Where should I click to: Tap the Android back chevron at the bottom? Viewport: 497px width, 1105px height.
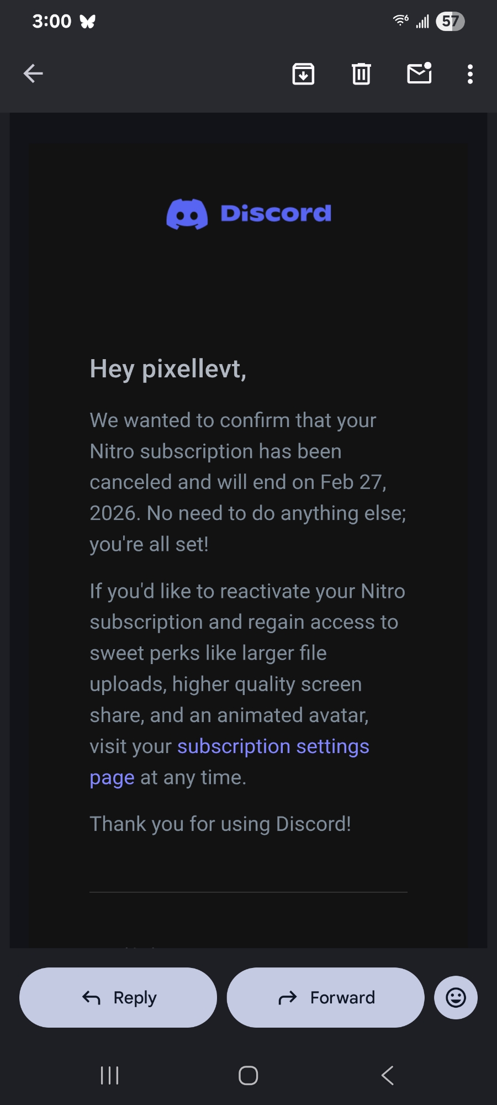pyautogui.click(x=388, y=1075)
